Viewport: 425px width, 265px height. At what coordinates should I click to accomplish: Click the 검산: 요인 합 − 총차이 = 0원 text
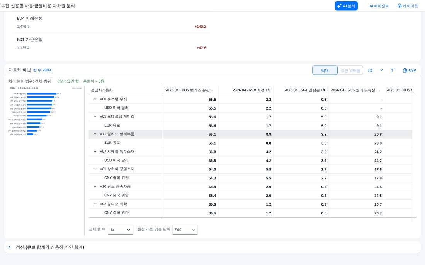point(81,81)
